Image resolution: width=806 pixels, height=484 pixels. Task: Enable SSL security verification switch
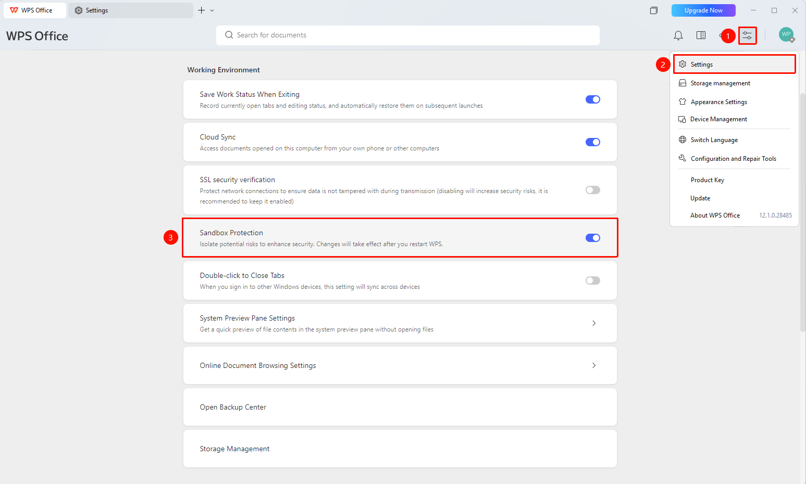(593, 190)
